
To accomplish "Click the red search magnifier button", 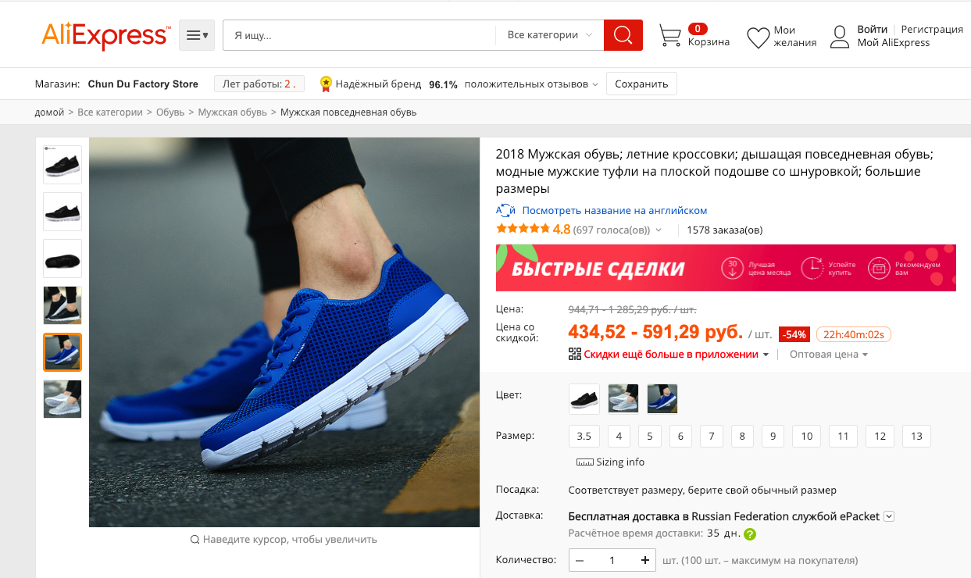I will pos(623,35).
